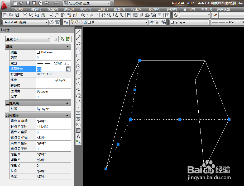Screen dimensions: 244x186
Task: Click Workspace Settings gear button
Action: [51, 22]
